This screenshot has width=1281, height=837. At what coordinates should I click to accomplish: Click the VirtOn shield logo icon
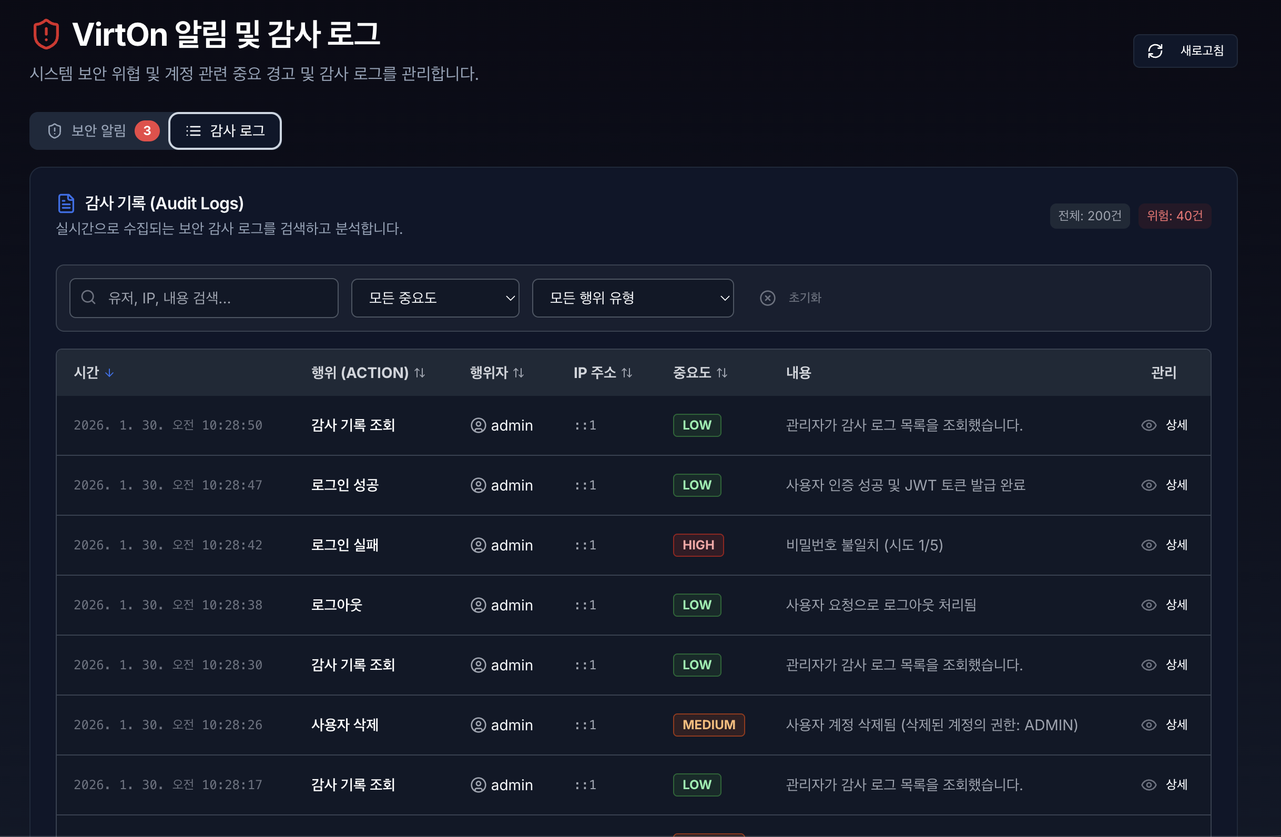coord(46,35)
